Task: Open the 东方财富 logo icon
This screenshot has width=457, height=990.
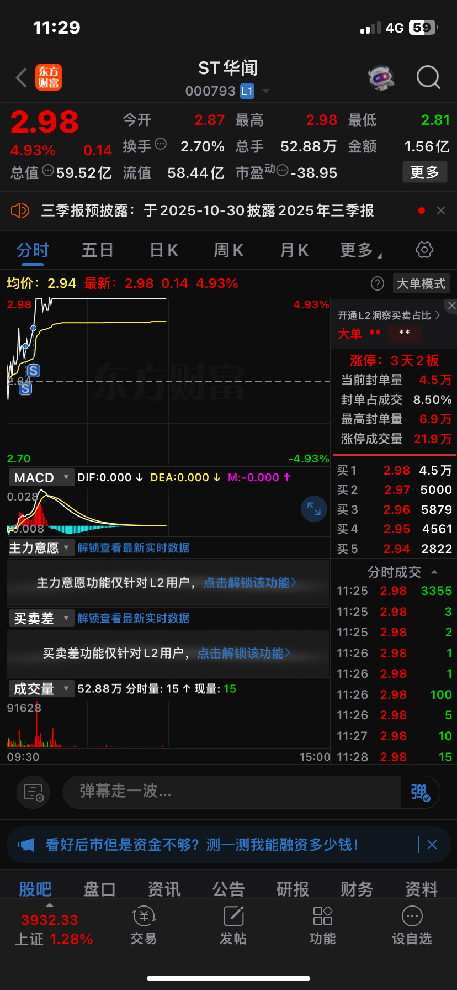Action: point(49,77)
